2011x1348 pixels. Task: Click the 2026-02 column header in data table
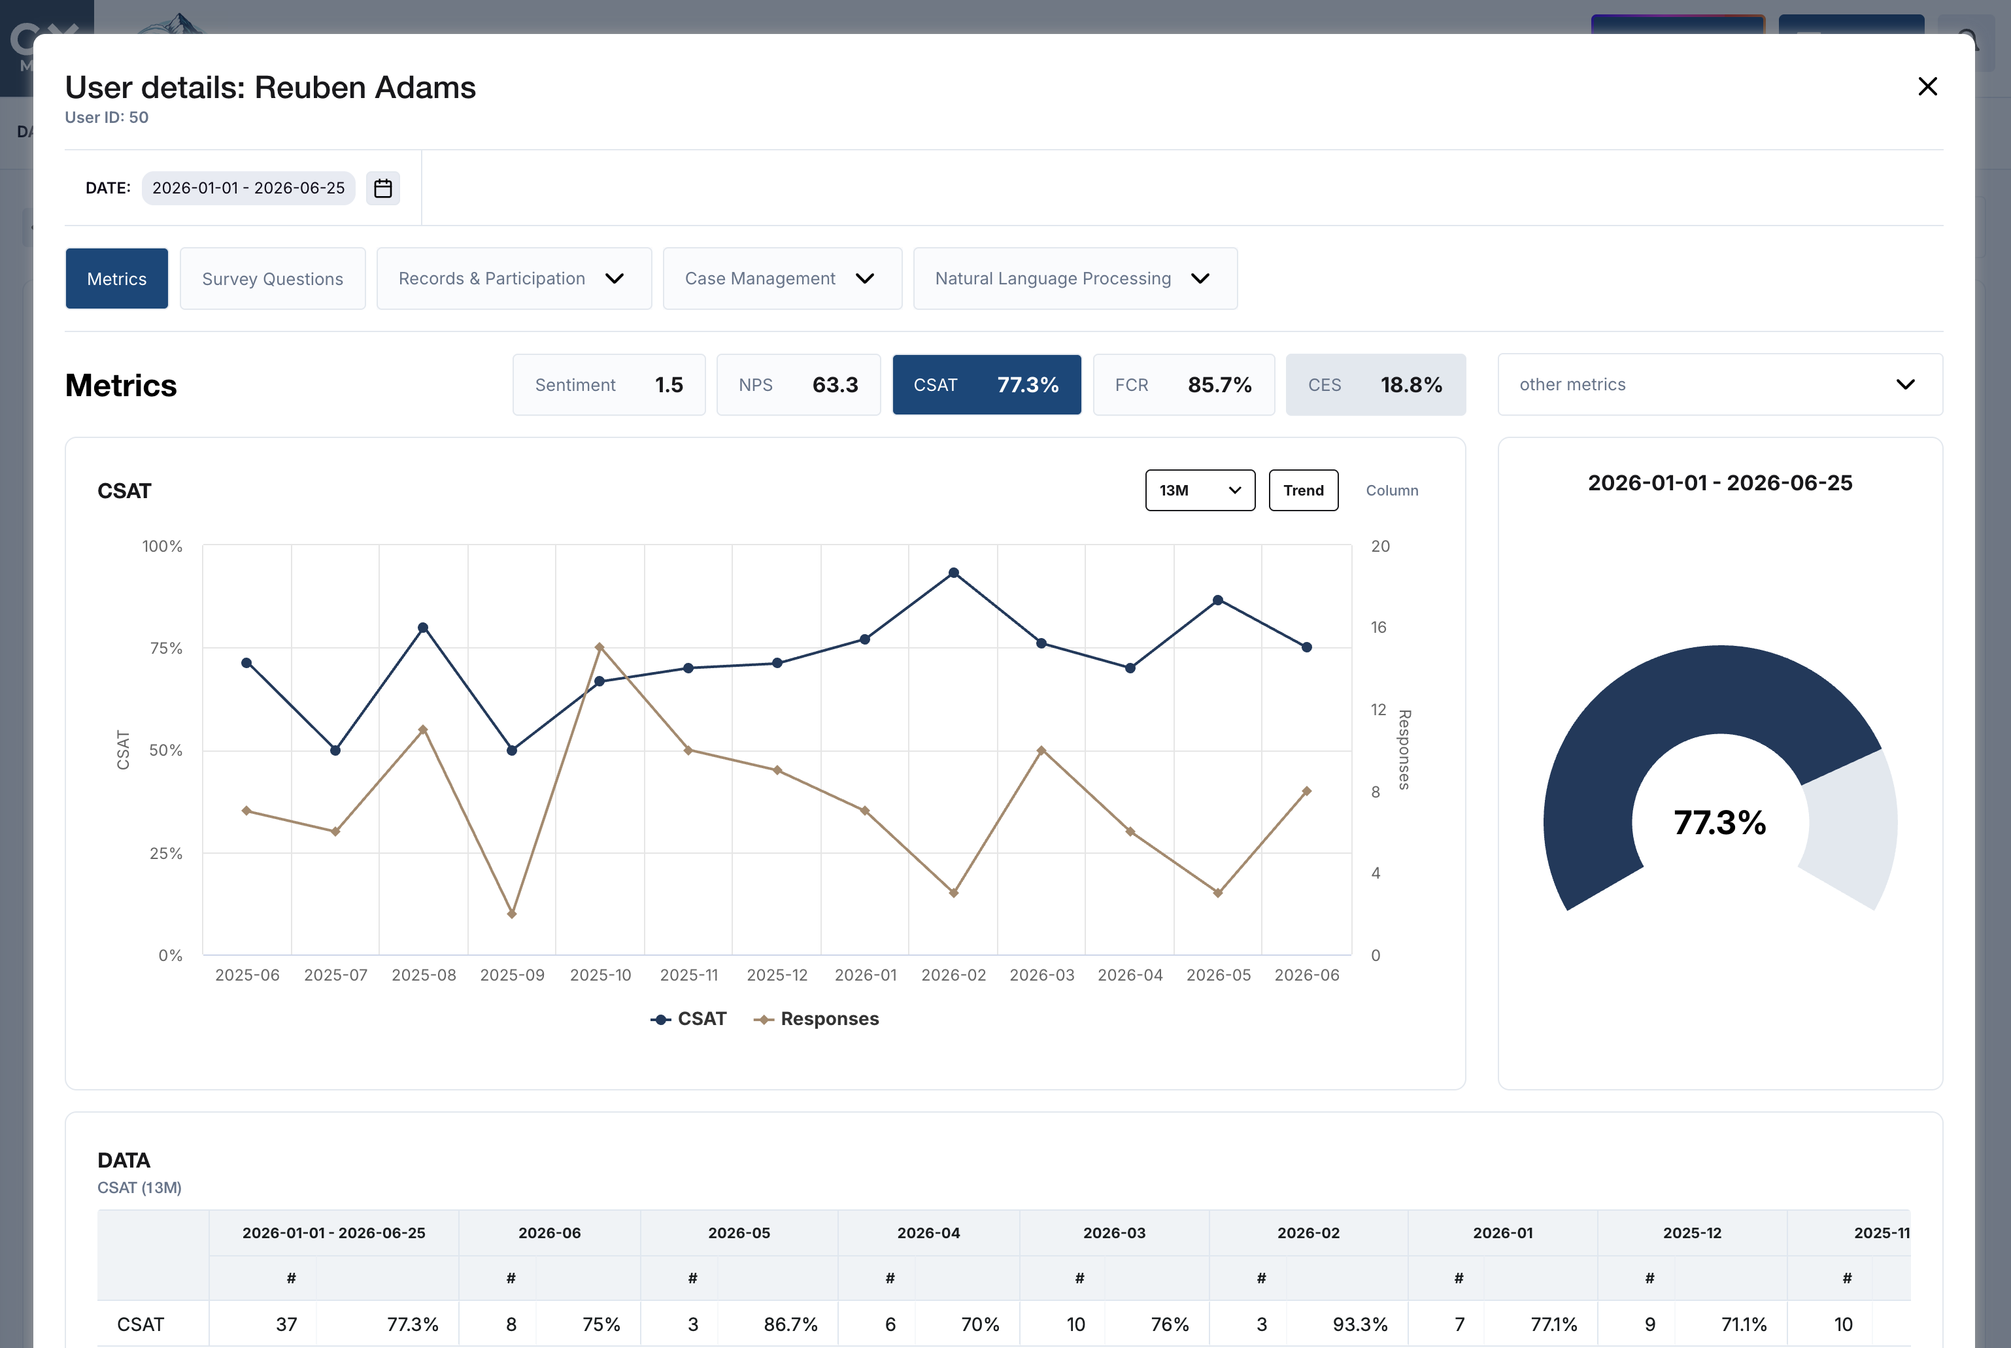pos(1309,1233)
